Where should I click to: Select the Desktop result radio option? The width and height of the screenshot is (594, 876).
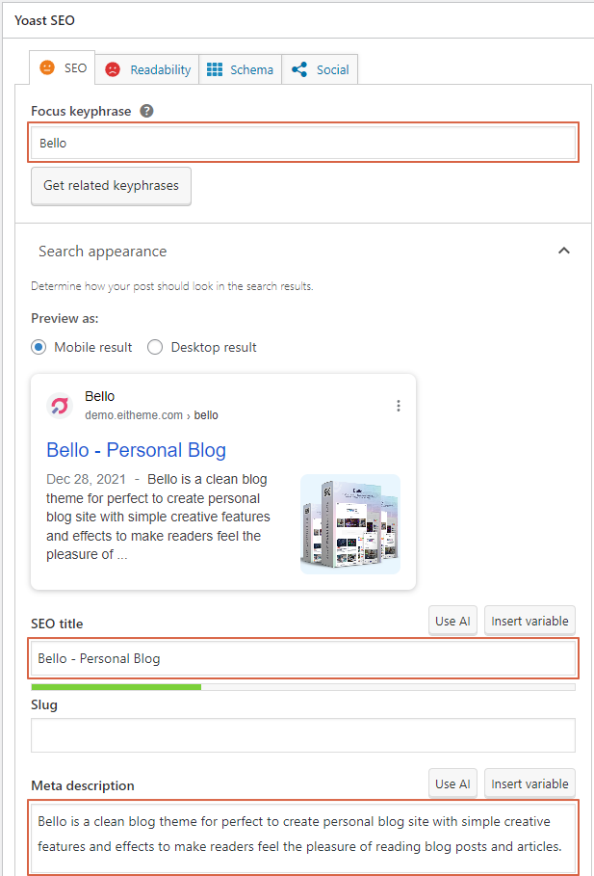155,347
